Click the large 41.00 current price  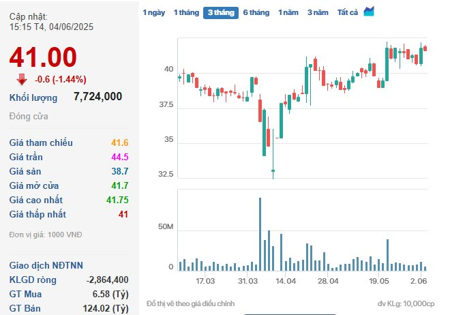click(43, 57)
